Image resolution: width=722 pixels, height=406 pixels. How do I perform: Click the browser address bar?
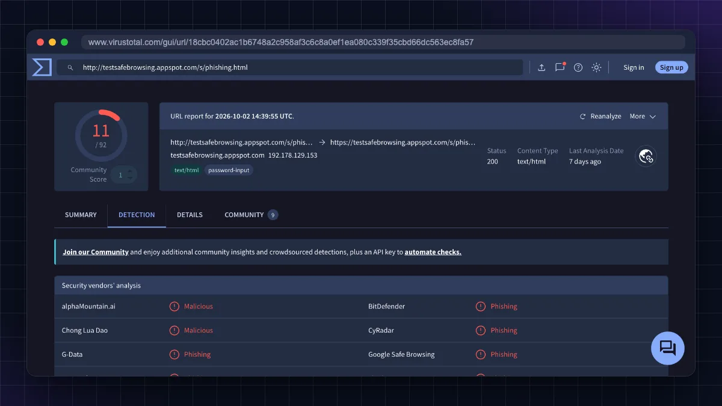pos(383,42)
